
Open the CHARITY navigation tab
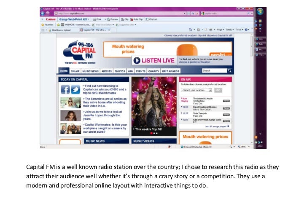(x=153, y=71)
